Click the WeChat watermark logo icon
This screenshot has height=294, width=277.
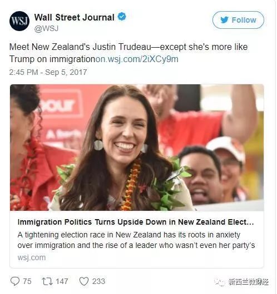point(220,282)
